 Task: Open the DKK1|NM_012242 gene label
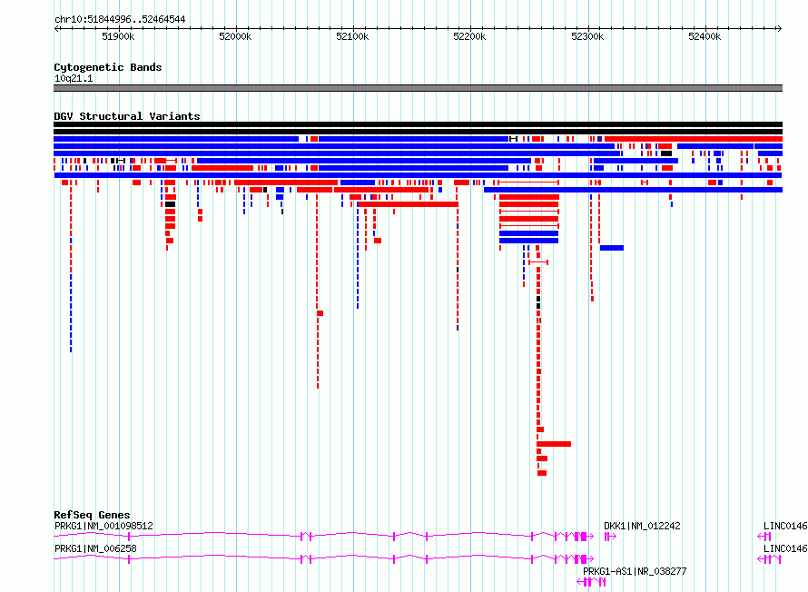click(x=642, y=526)
